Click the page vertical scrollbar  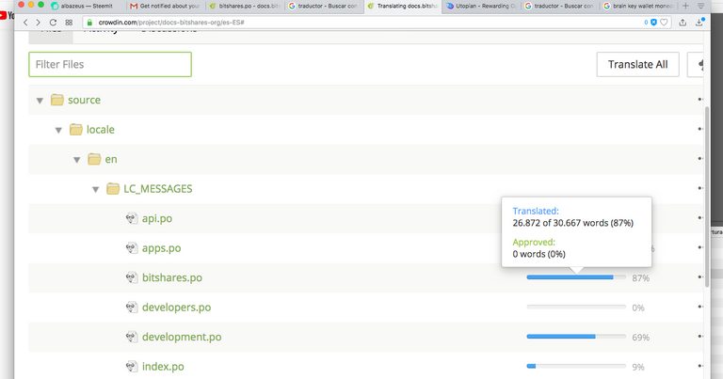707,197
